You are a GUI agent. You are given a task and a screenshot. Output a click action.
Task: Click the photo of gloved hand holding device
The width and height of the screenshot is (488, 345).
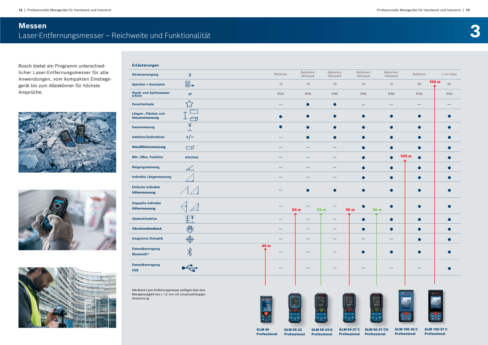[x=67, y=220]
